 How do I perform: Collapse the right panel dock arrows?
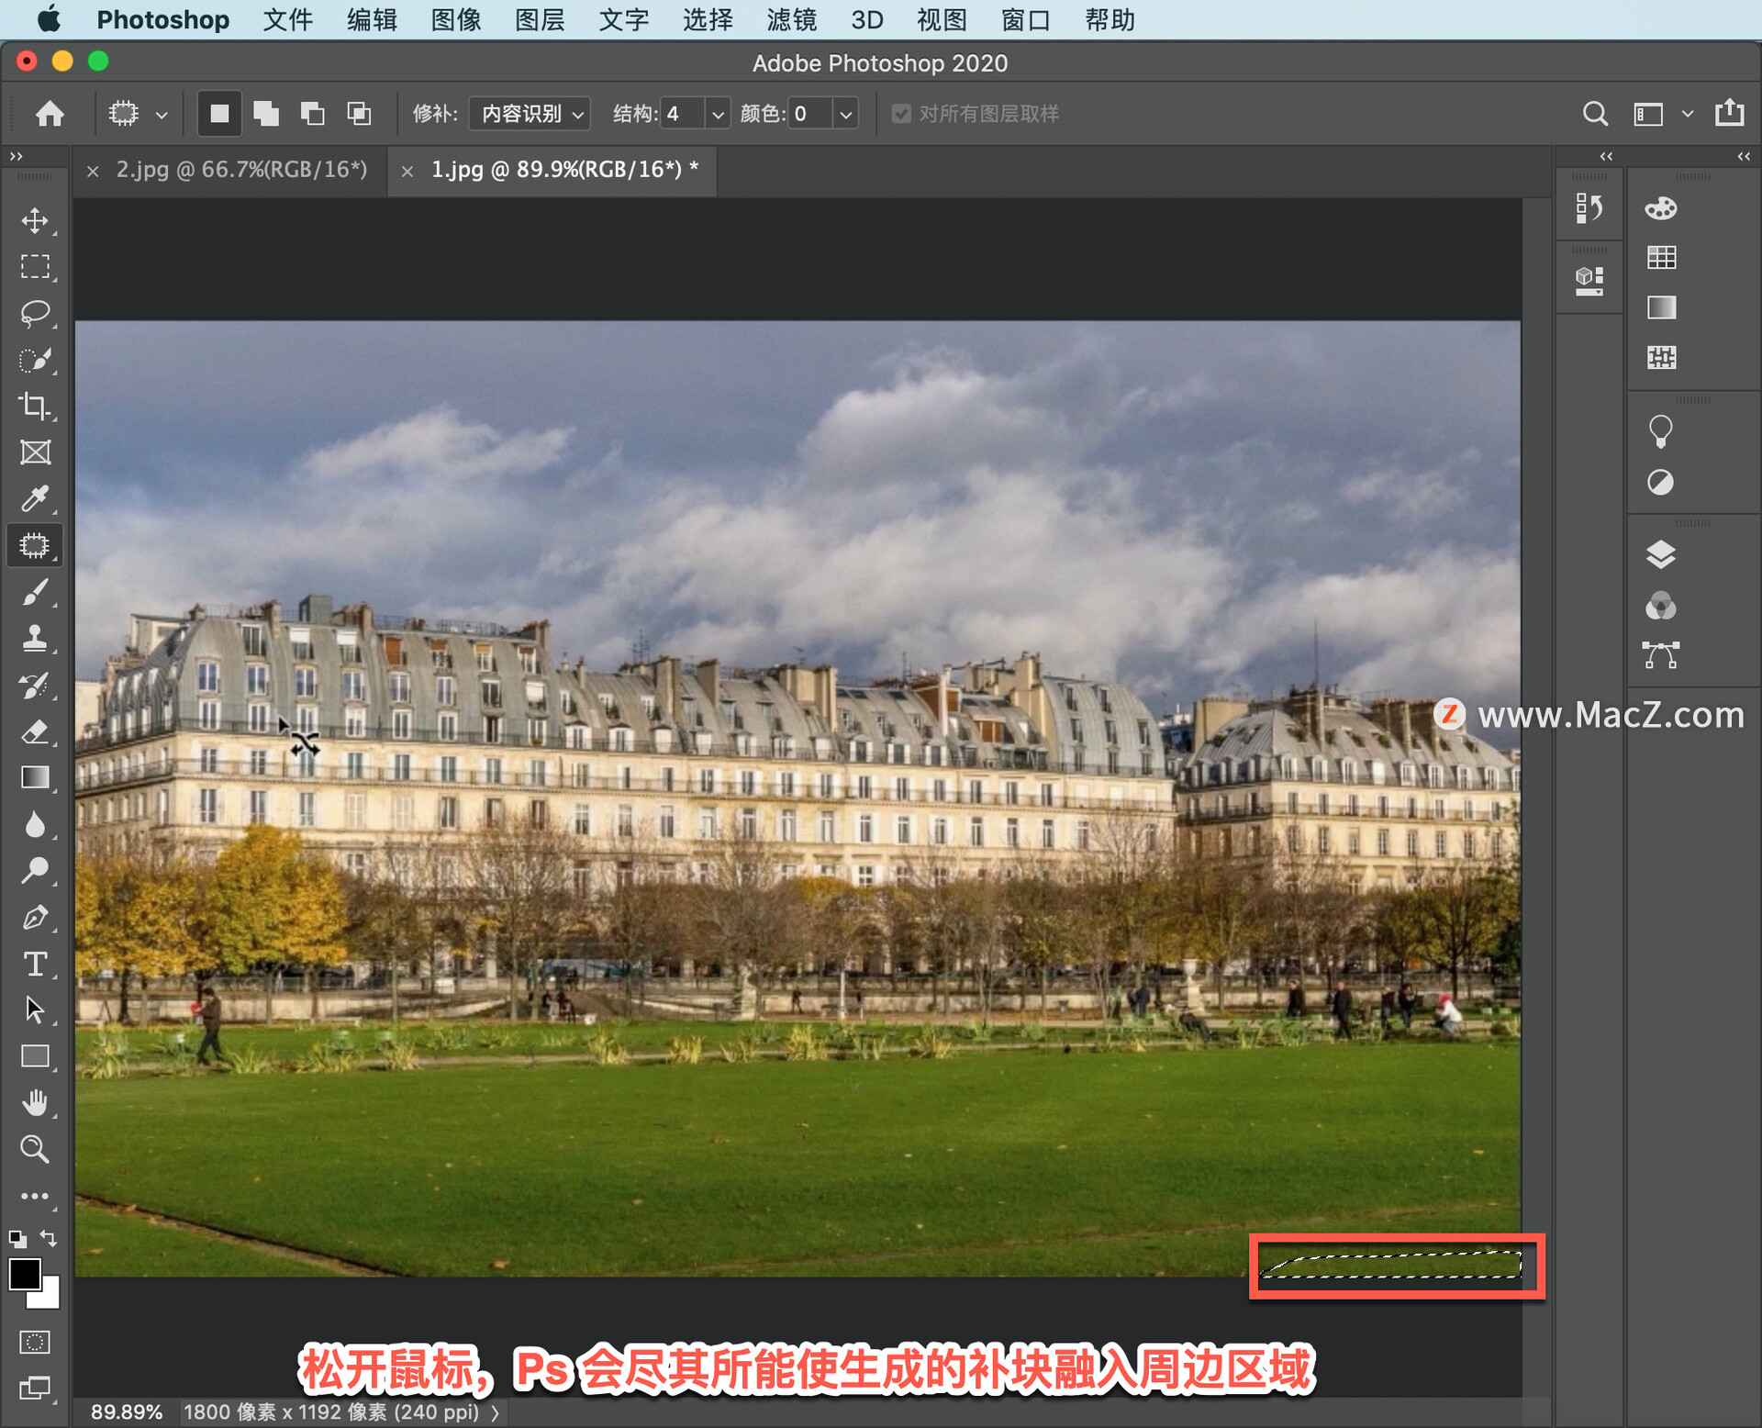1744,157
